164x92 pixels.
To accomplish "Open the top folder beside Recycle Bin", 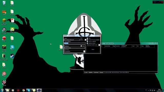I will 12,3.
